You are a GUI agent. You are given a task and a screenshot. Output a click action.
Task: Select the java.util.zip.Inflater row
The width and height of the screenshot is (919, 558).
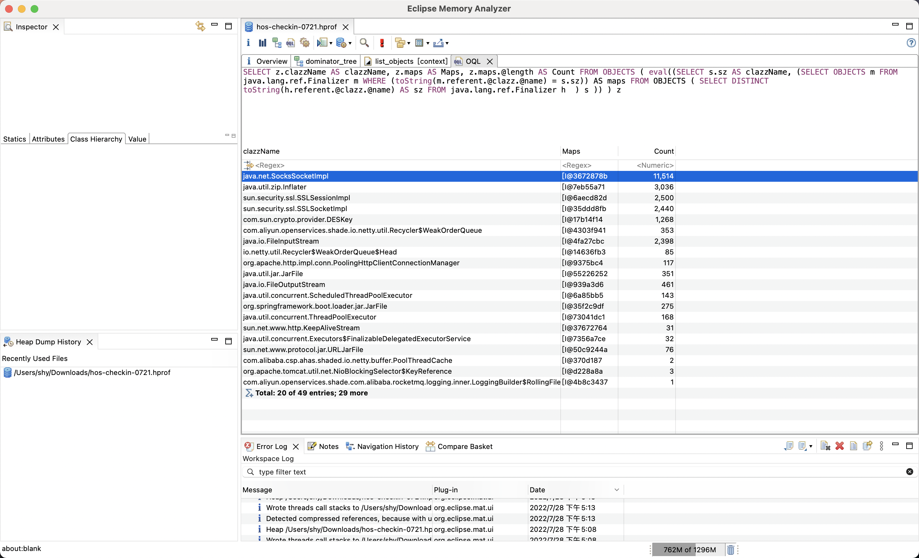click(274, 187)
